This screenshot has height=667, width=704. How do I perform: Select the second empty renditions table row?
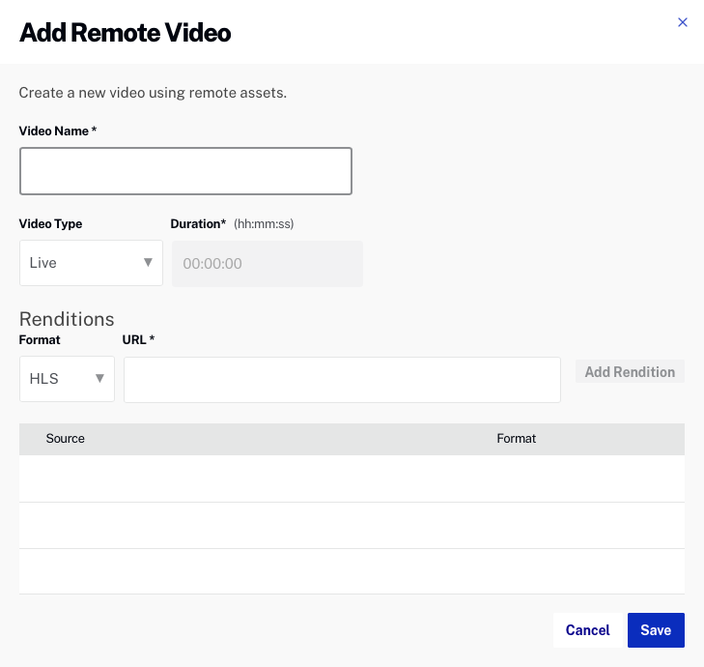click(352, 525)
